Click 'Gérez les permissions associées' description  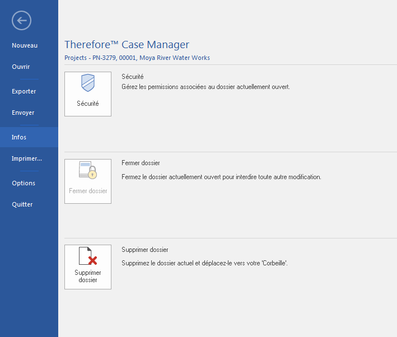coord(205,87)
